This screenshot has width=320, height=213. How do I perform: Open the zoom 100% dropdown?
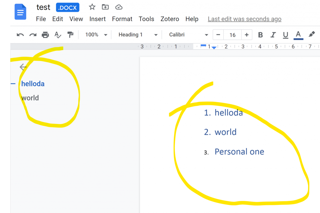(x=96, y=35)
